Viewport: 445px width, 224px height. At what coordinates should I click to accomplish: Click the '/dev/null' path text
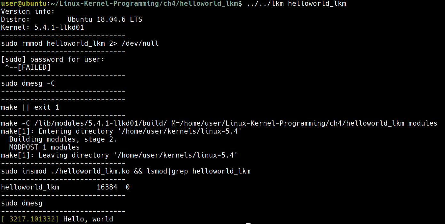click(140, 43)
